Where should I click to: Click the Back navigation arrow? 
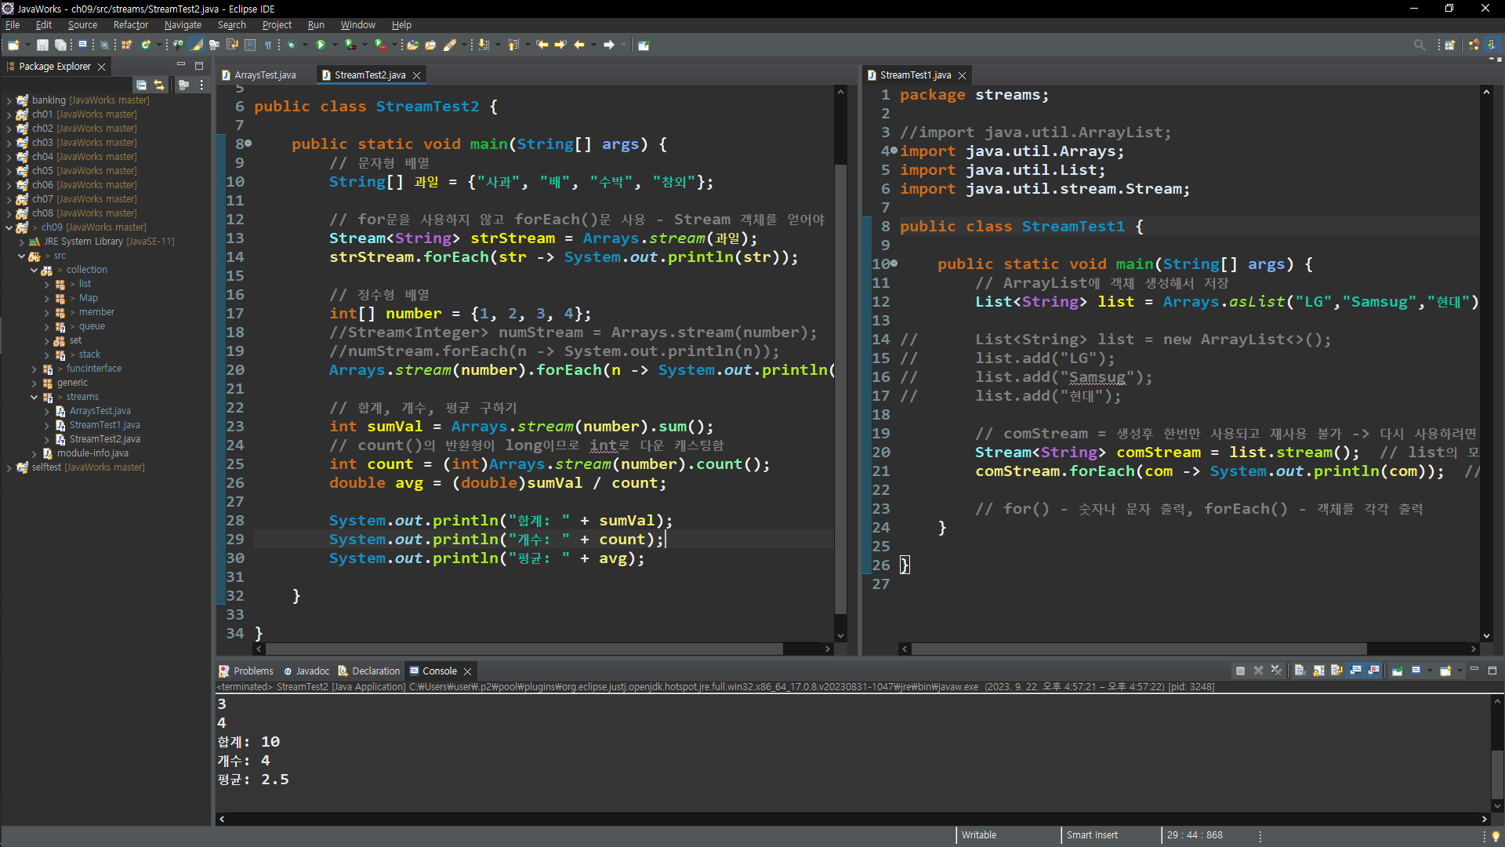[x=579, y=45]
